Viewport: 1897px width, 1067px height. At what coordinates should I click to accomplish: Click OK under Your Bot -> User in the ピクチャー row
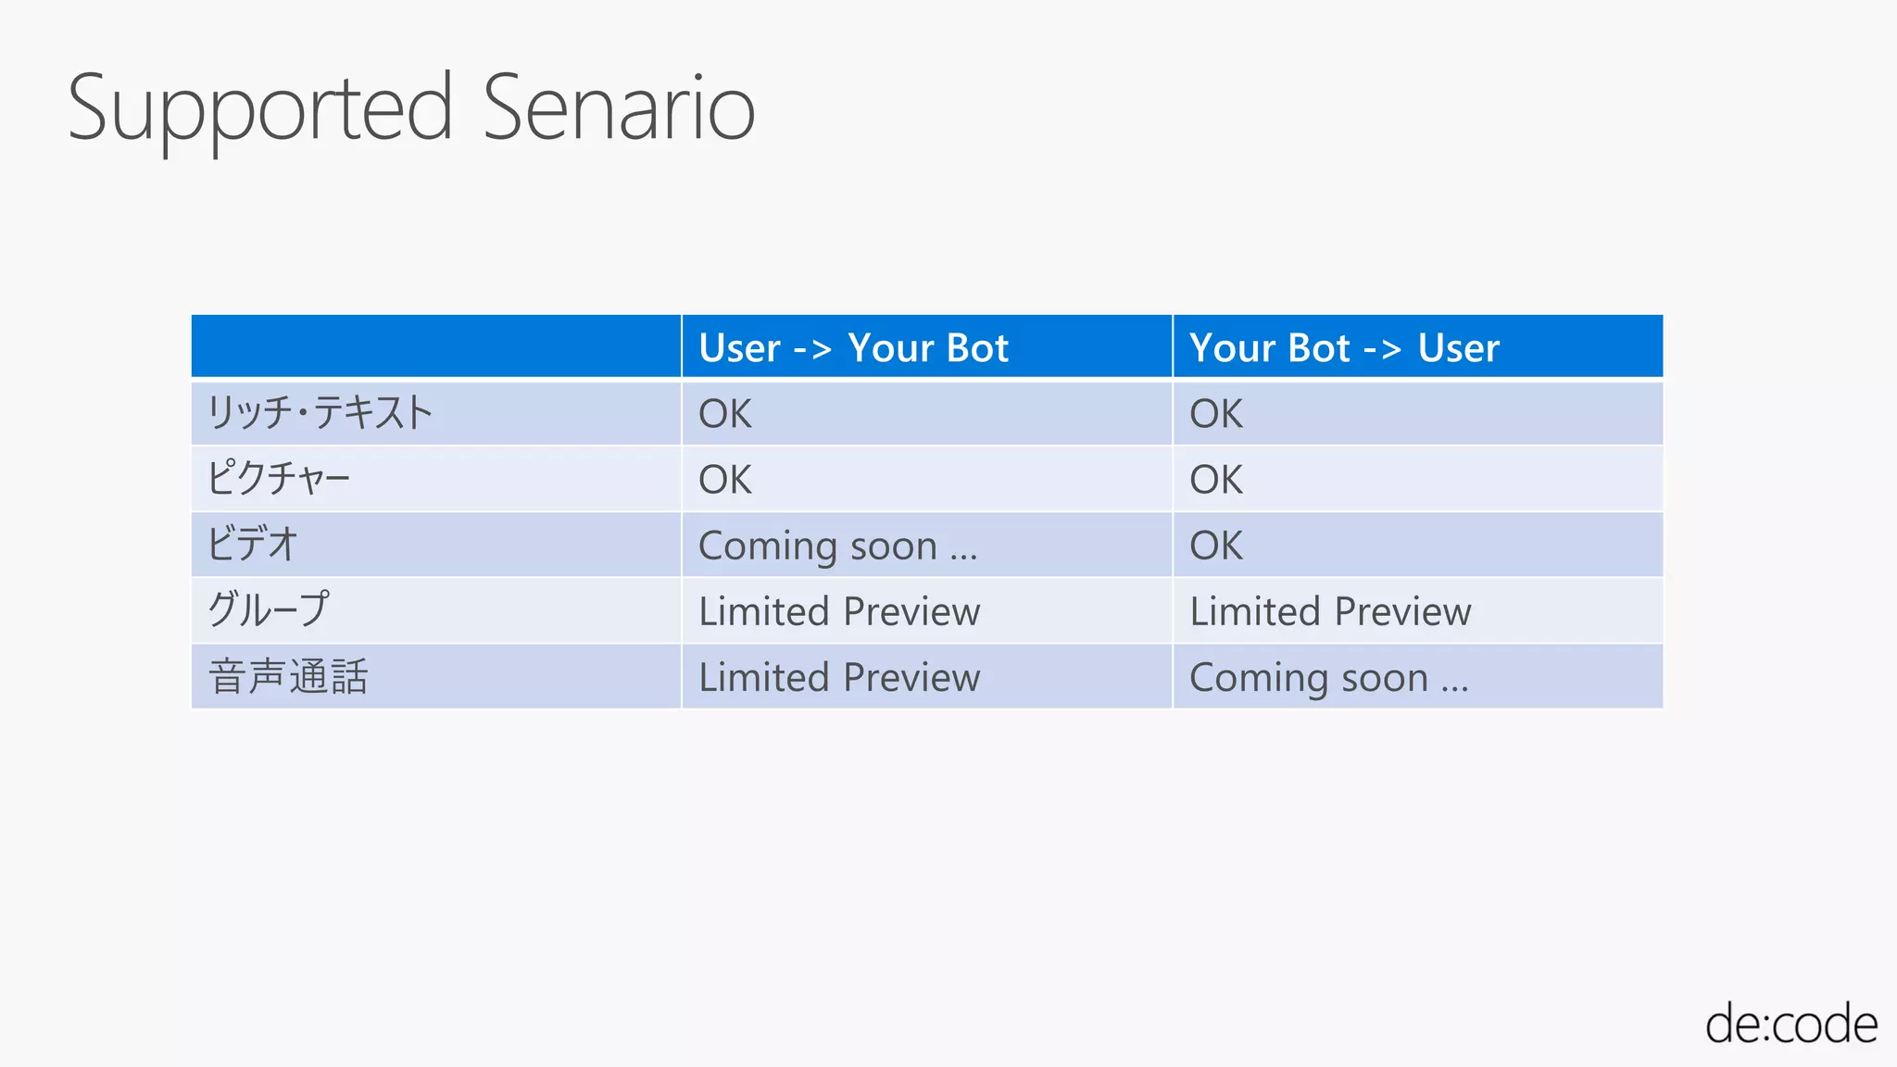coord(1216,480)
